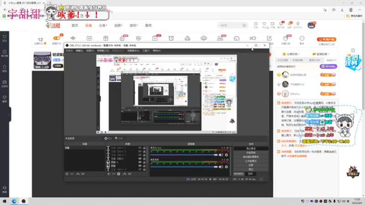Click heart follow icon in Douyu header
365x205 pixels.
(x=264, y=24)
